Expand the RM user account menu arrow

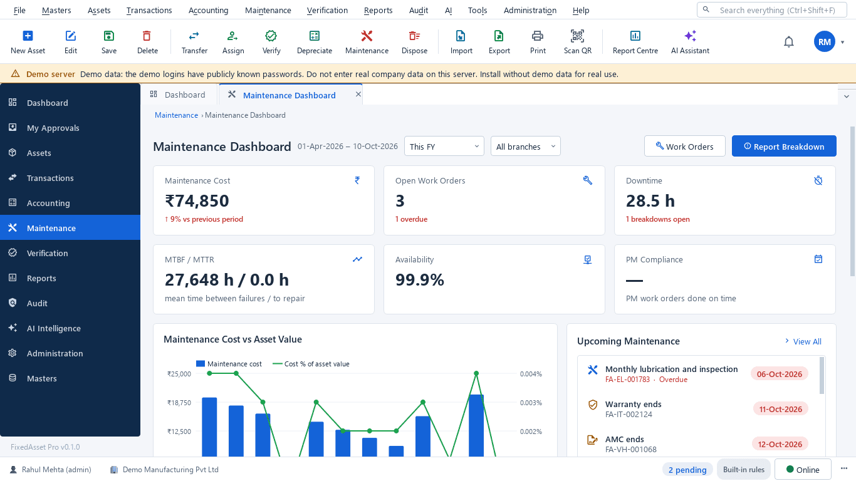[x=843, y=42]
